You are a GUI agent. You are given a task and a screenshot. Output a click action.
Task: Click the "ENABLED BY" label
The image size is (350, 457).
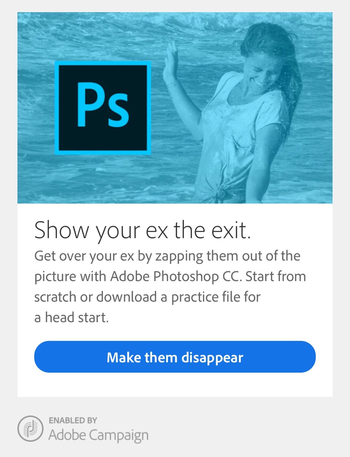coord(73,420)
